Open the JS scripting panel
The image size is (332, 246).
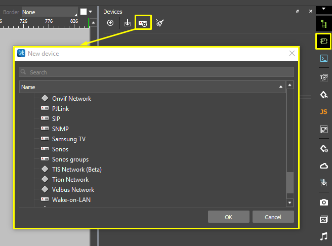coord(323,112)
